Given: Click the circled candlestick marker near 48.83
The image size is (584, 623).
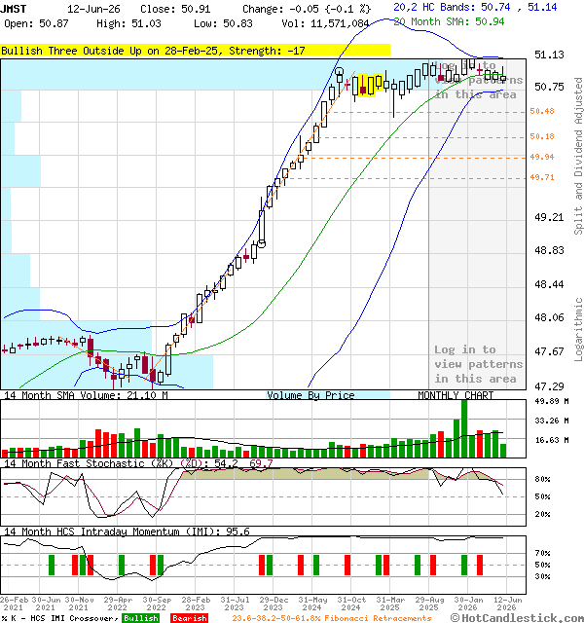Looking at the screenshot, I should tap(262, 244).
